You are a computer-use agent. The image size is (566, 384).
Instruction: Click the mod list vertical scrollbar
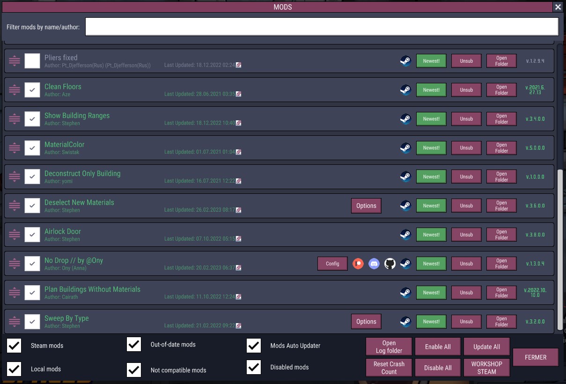(560, 248)
